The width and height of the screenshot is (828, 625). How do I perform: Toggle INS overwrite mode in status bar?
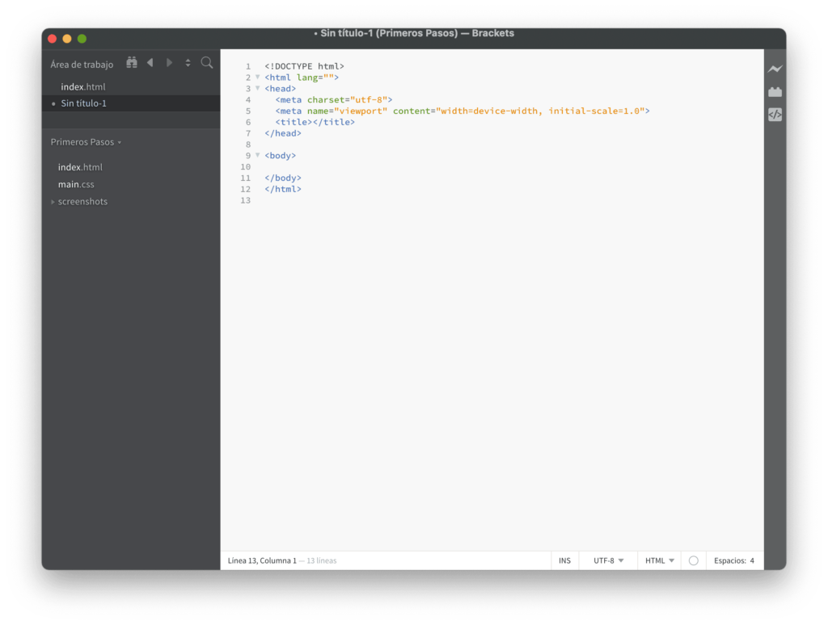tap(564, 560)
